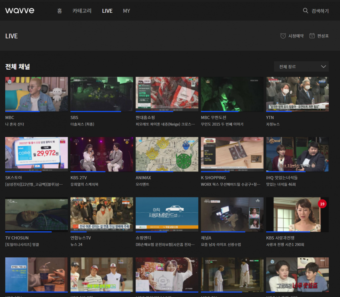Open the ANIMAX channel thumbnail
Image resolution: width=340 pixels, height=297 pixels.
[167, 154]
